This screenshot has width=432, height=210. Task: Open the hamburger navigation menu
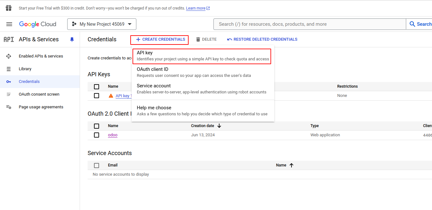(9, 24)
